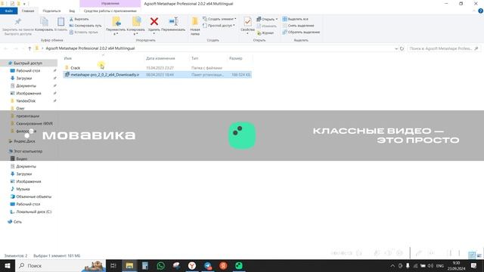The height and width of the screenshot is (272, 484).
Task: Open Рабочий стол under Quick access
Action: coord(28,70)
